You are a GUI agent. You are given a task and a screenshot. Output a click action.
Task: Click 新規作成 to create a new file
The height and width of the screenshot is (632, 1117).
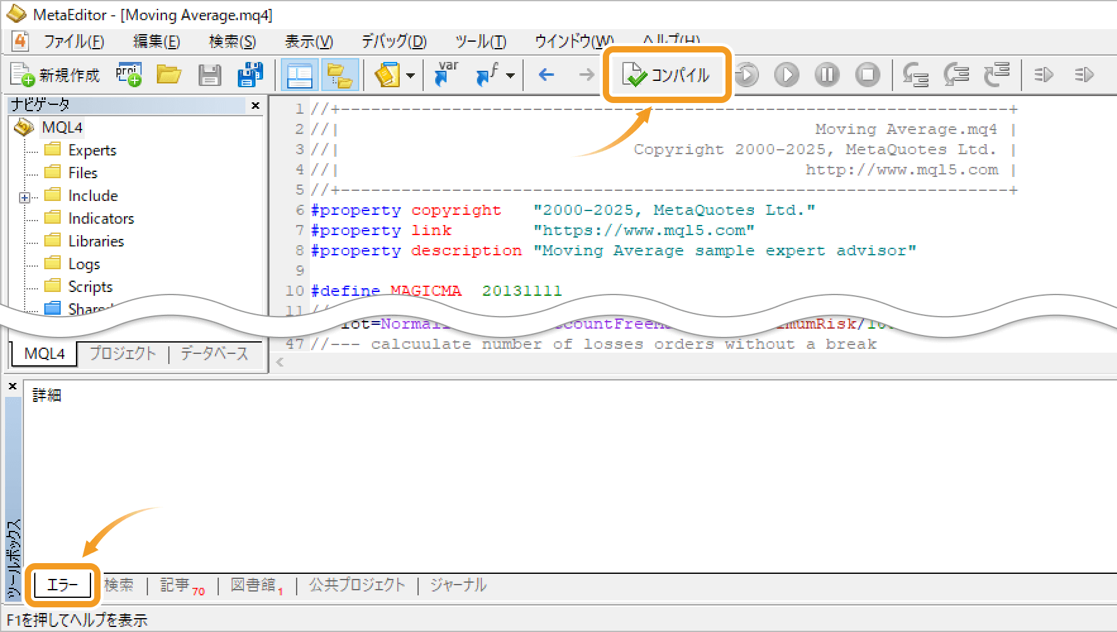(56, 75)
